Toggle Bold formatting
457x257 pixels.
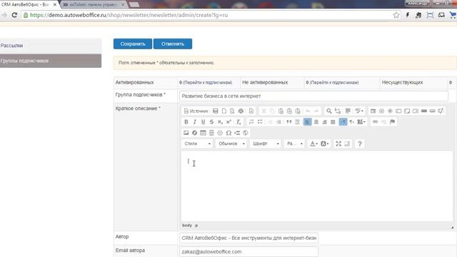coord(186,122)
